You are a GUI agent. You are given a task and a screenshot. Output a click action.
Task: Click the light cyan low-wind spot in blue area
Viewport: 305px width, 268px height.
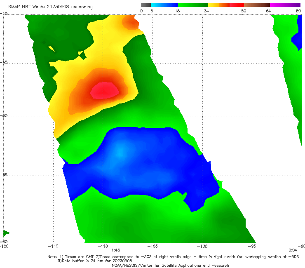click(x=121, y=152)
